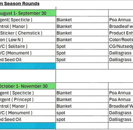Screen dimensions: 133x130
Task: Select the "( Low N )" cell
Action: coord(28,40)
